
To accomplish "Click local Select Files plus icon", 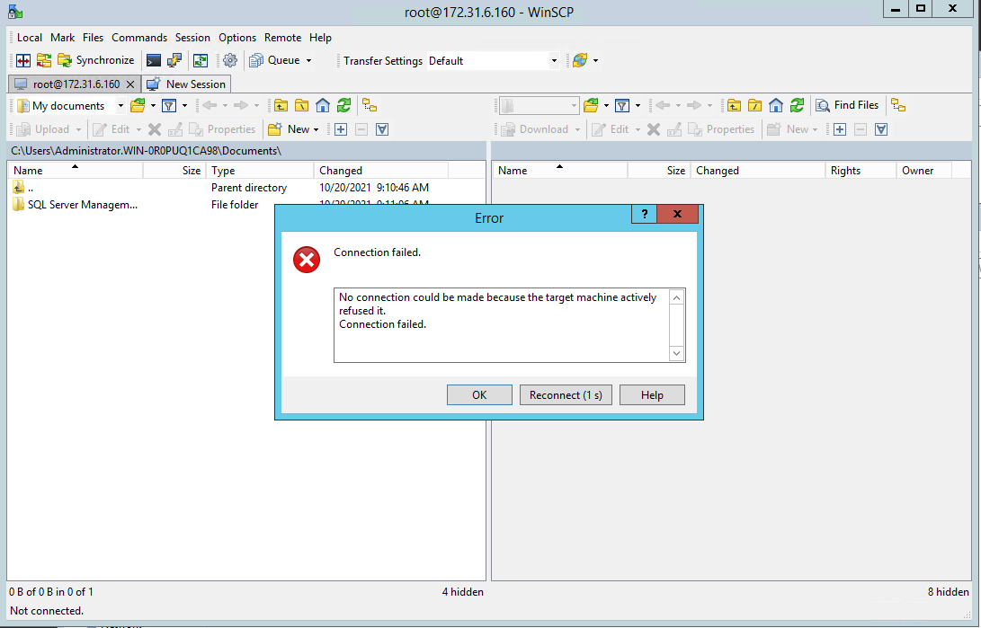I will [341, 129].
